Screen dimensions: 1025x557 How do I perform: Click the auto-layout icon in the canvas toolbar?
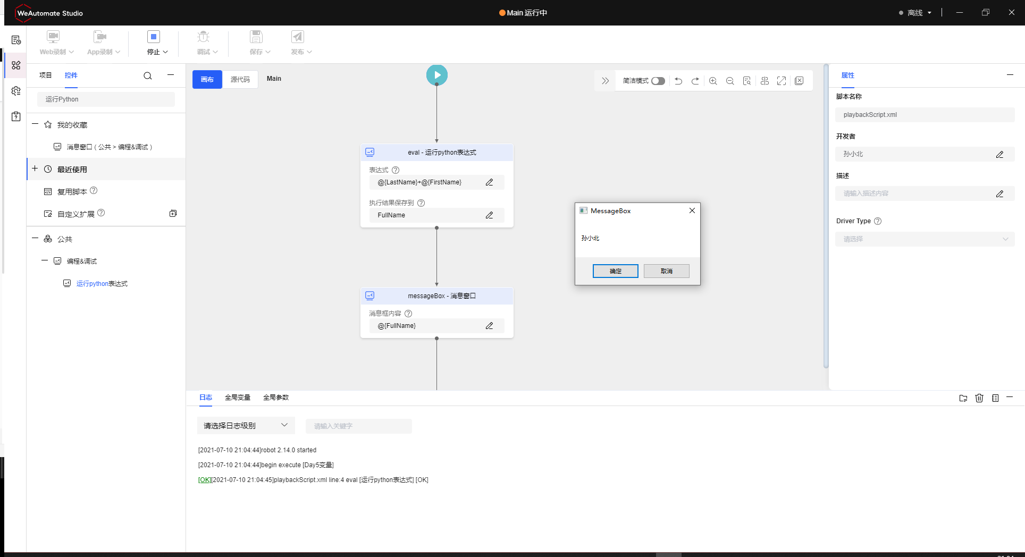tap(764, 81)
